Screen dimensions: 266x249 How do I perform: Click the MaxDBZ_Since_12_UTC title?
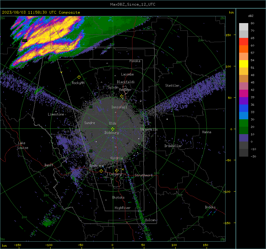pos(133,4)
